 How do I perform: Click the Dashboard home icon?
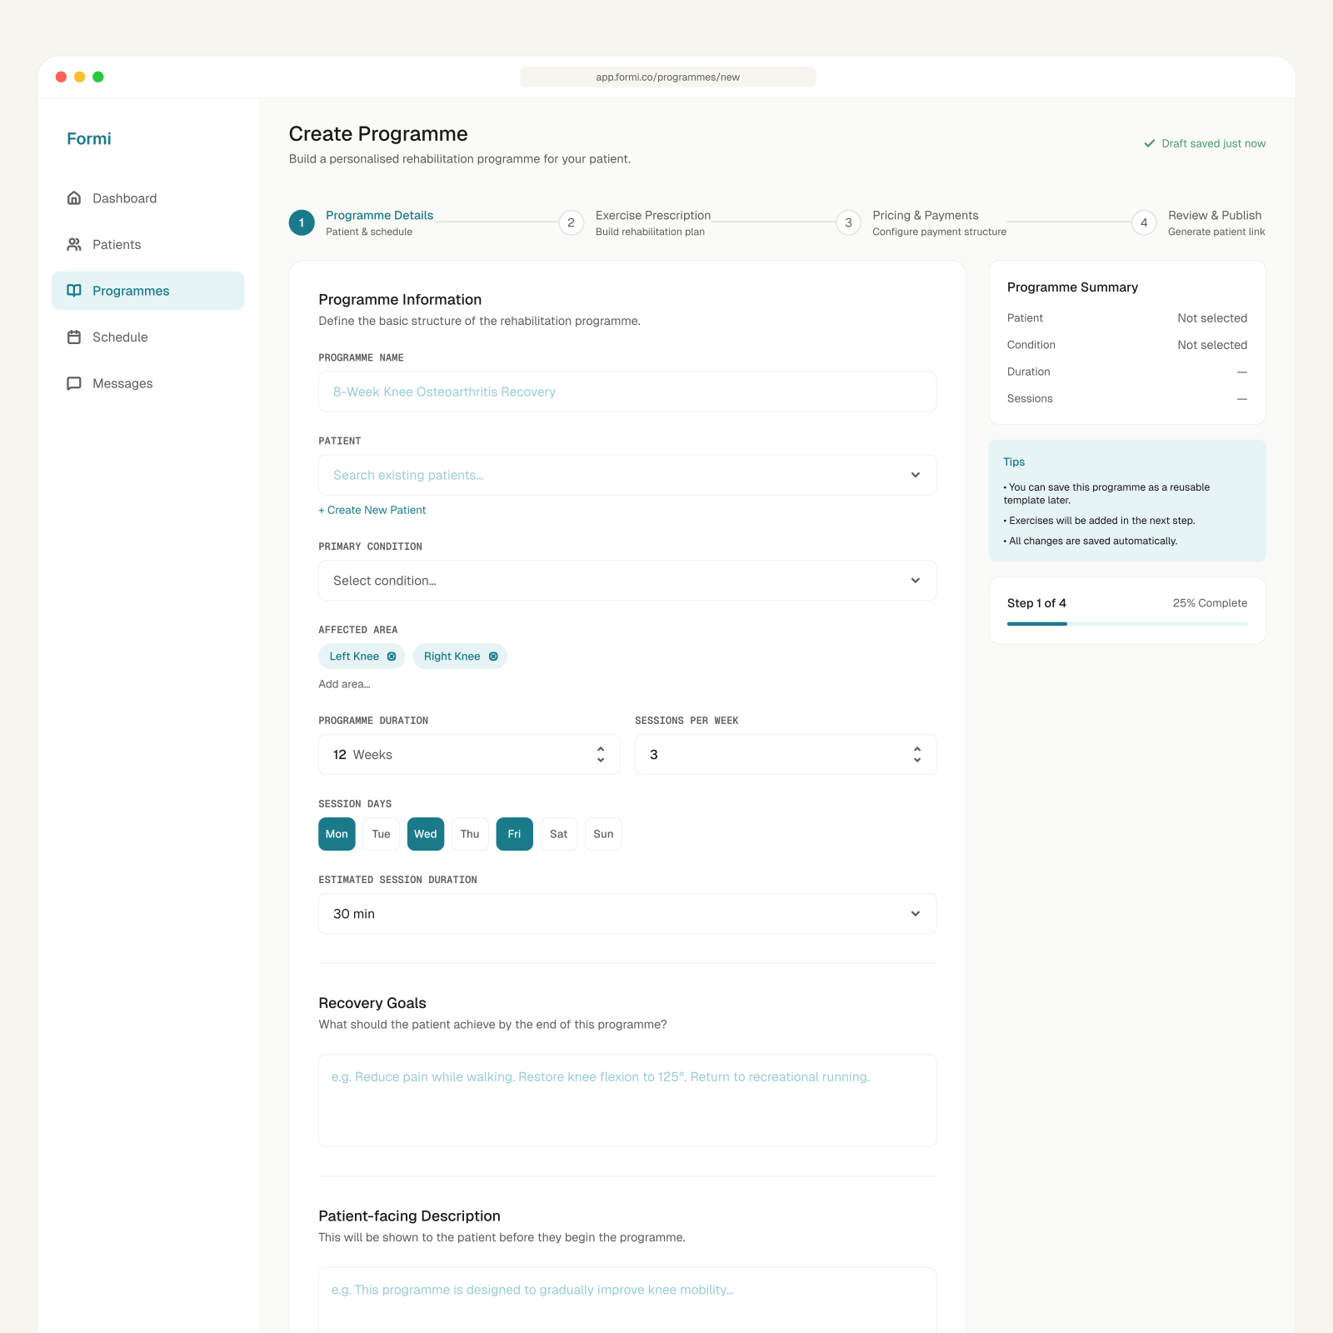[x=74, y=198]
